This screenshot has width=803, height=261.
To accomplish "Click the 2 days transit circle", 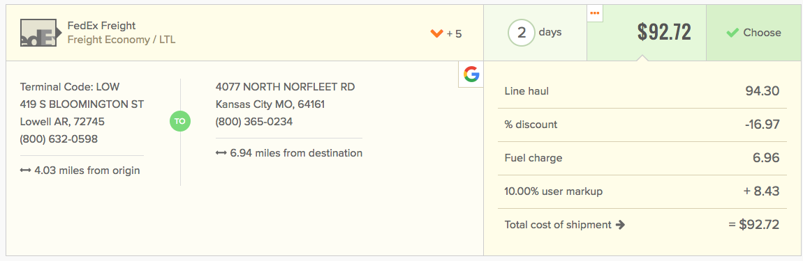I will coord(522,33).
